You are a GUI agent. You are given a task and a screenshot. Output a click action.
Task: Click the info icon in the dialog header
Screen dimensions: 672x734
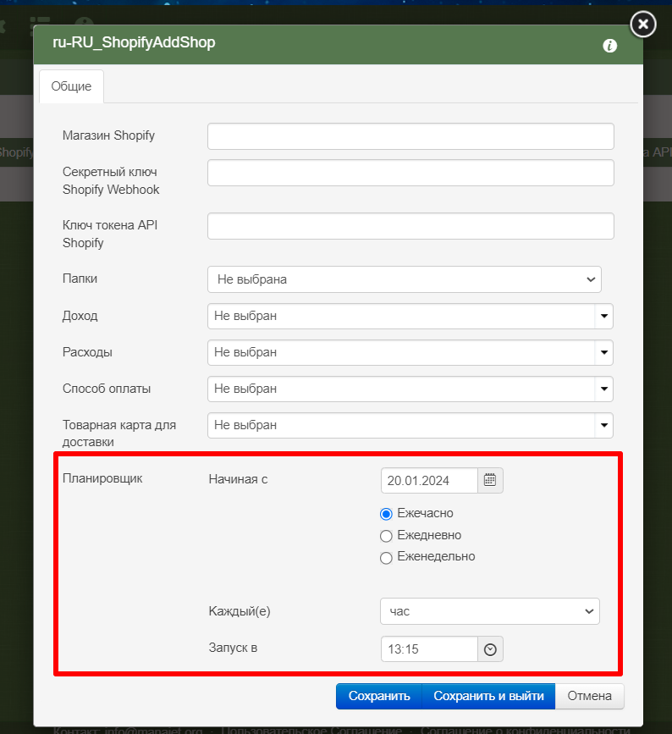pyautogui.click(x=609, y=46)
